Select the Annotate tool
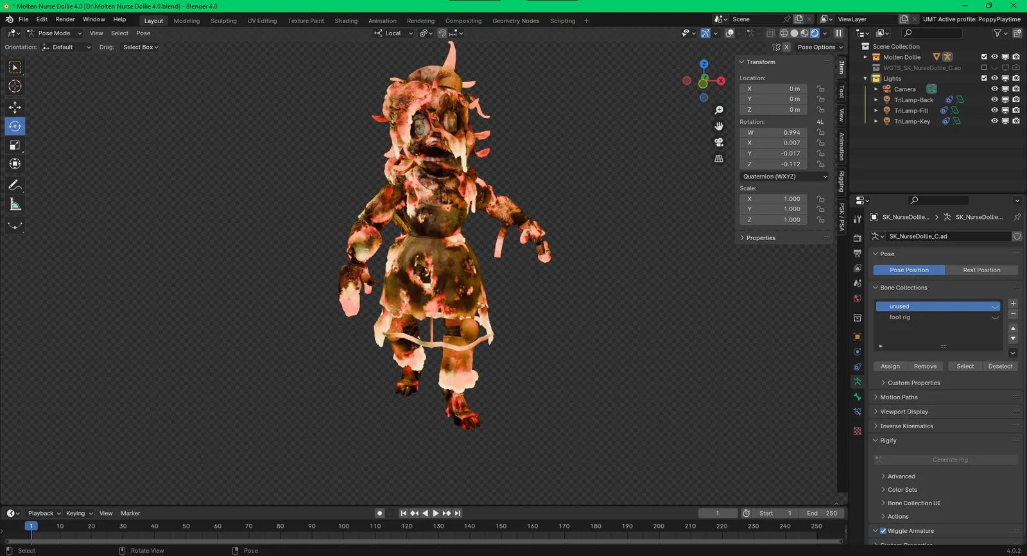The width and height of the screenshot is (1027, 556). tap(15, 186)
